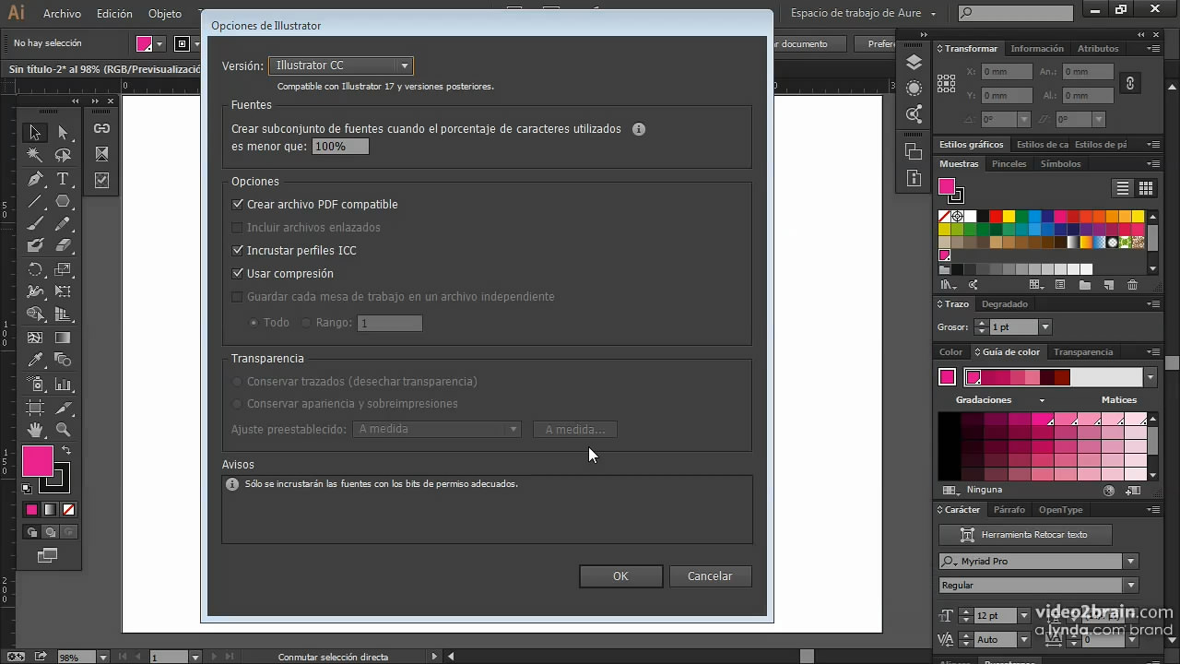Toggle Crear archivo PDF compatible checkbox
The width and height of the screenshot is (1180, 664).
[x=238, y=205]
